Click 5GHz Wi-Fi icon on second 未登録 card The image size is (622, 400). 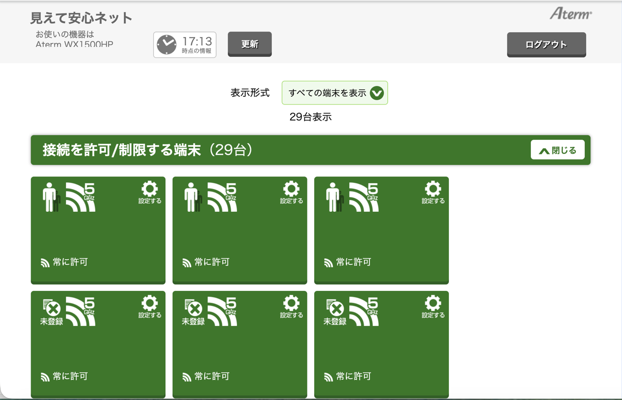click(222, 312)
